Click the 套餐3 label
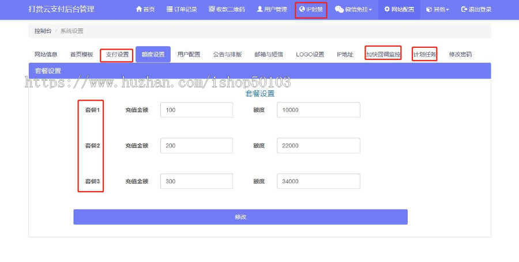The width and height of the screenshot is (519, 262). click(x=92, y=181)
